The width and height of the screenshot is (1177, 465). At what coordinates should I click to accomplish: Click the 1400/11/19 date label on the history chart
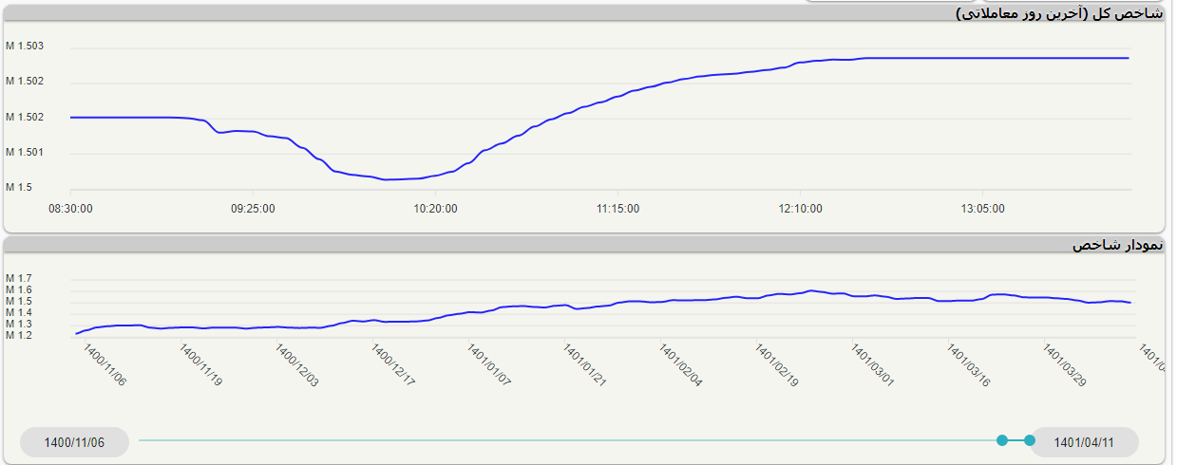[x=200, y=365]
